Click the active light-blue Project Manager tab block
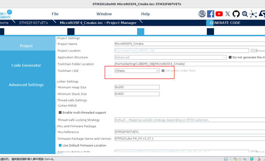The height and width of the screenshot is (161, 265). (141, 32)
